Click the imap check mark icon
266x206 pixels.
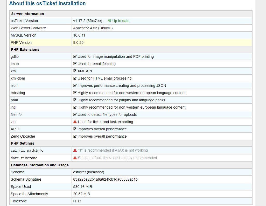point(75,64)
